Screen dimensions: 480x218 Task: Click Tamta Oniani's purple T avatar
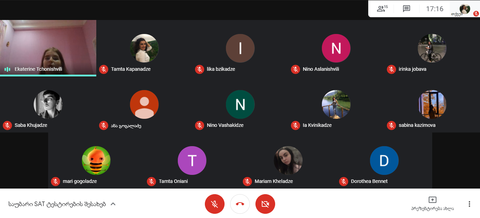[192, 161]
